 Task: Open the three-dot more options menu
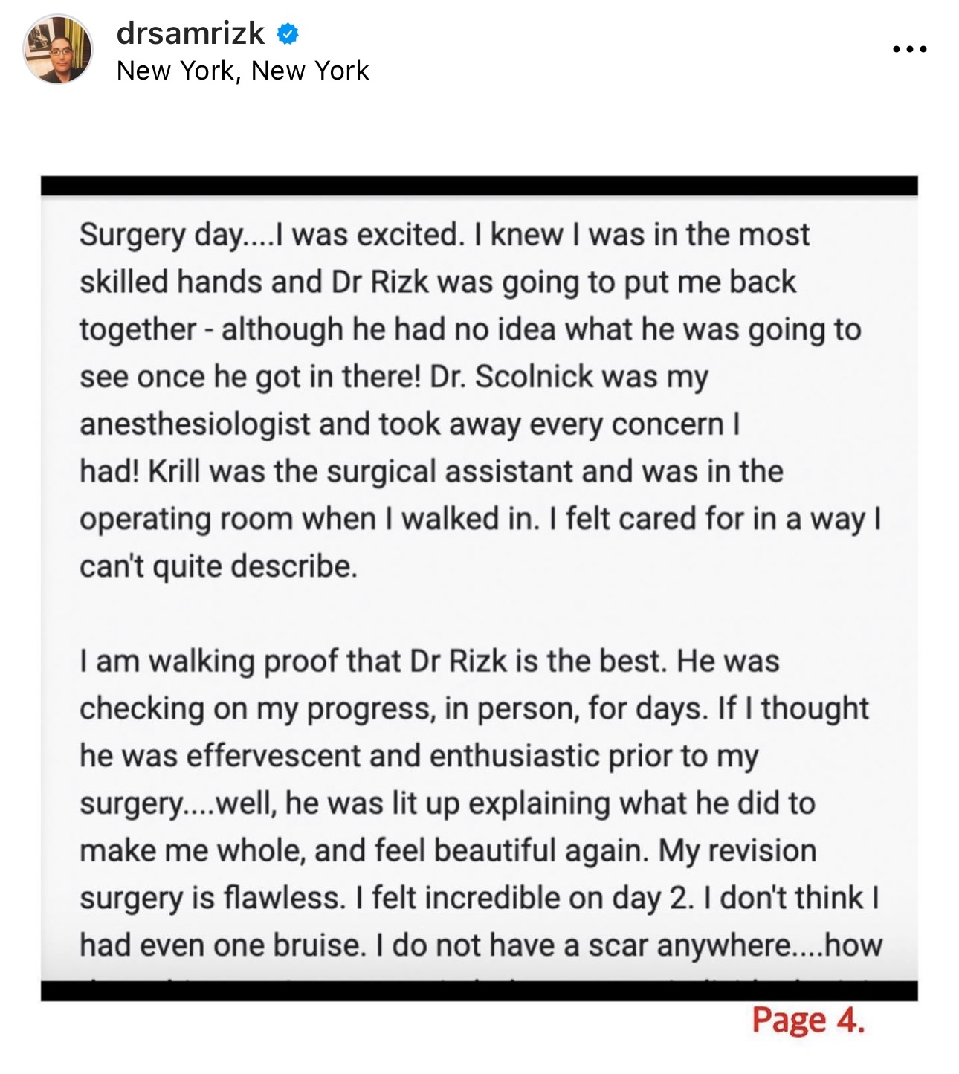tap(909, 50)
